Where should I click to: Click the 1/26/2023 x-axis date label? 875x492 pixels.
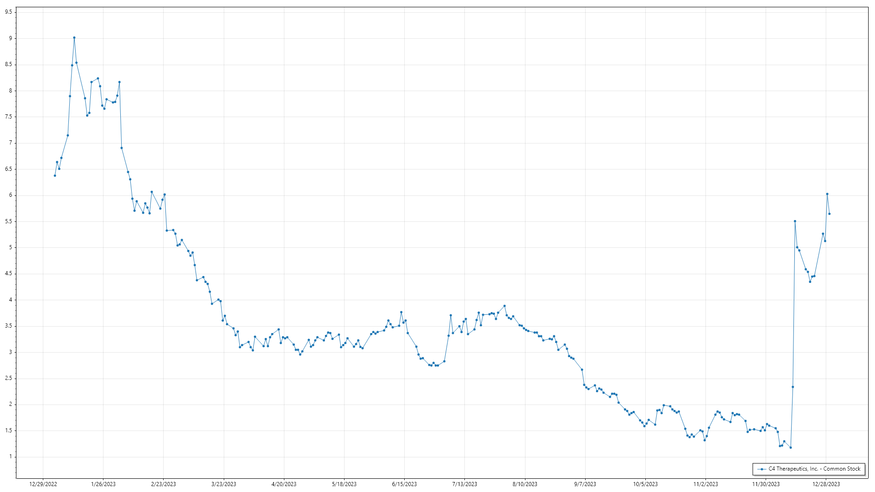(103, 484)
